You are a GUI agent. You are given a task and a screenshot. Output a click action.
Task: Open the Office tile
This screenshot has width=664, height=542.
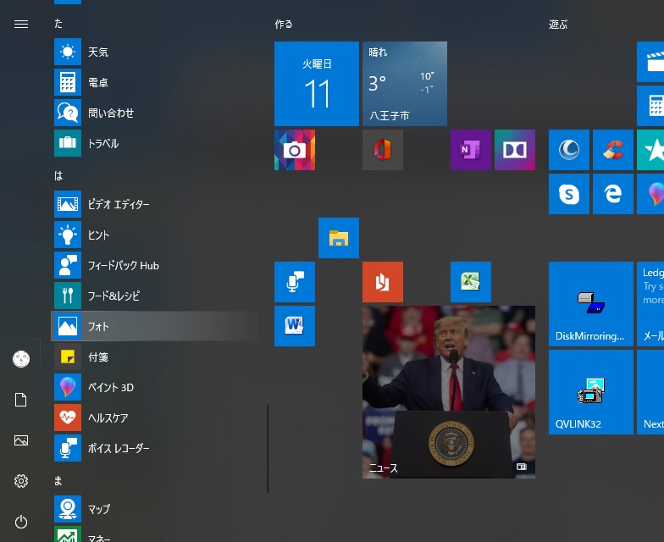coord(383,150)
